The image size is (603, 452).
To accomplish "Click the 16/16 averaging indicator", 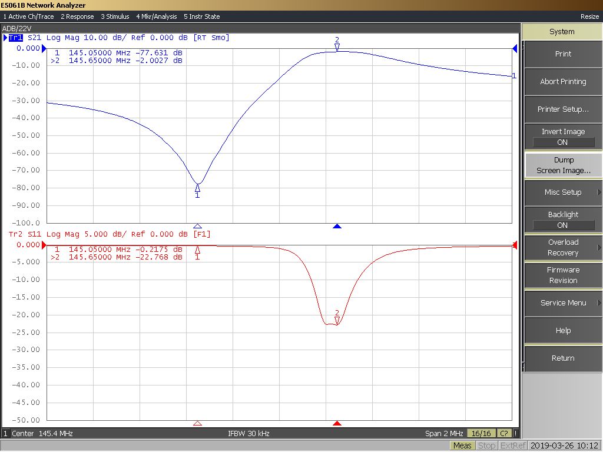I will click(x=481, y=434).
